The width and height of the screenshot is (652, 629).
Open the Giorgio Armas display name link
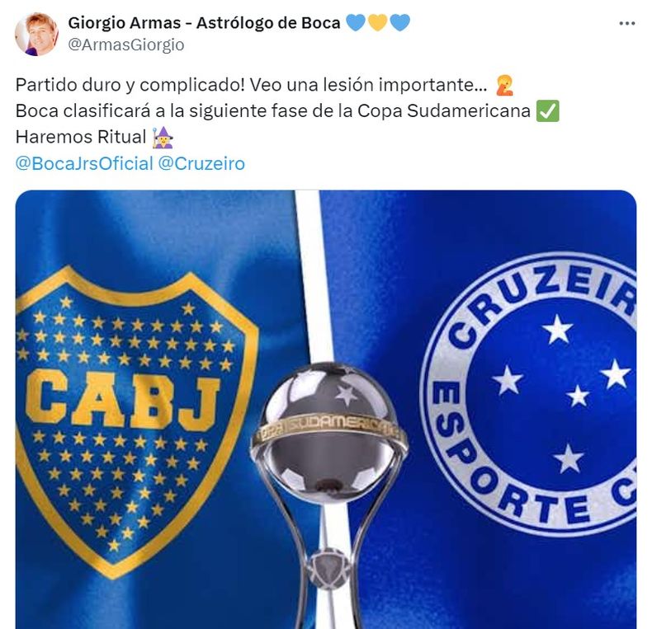204,22
